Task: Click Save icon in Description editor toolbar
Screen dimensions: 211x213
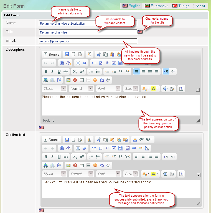Action: pyautogui.click(x=67, y=55)
